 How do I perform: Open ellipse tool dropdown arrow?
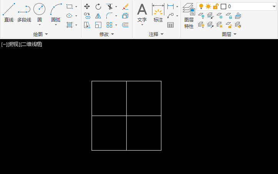(x=76, y=16)
